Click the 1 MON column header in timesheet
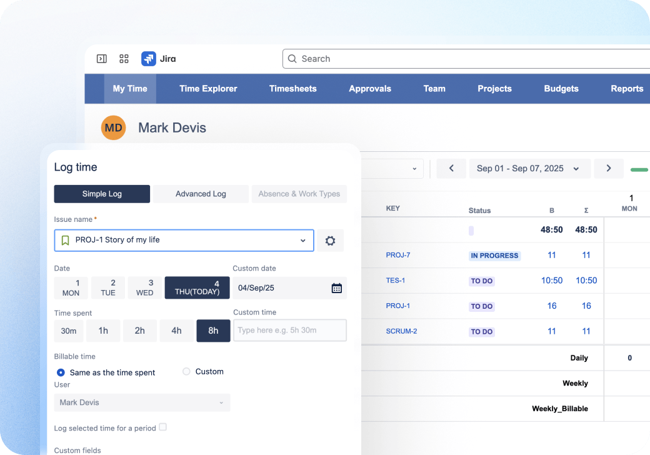 630,203
